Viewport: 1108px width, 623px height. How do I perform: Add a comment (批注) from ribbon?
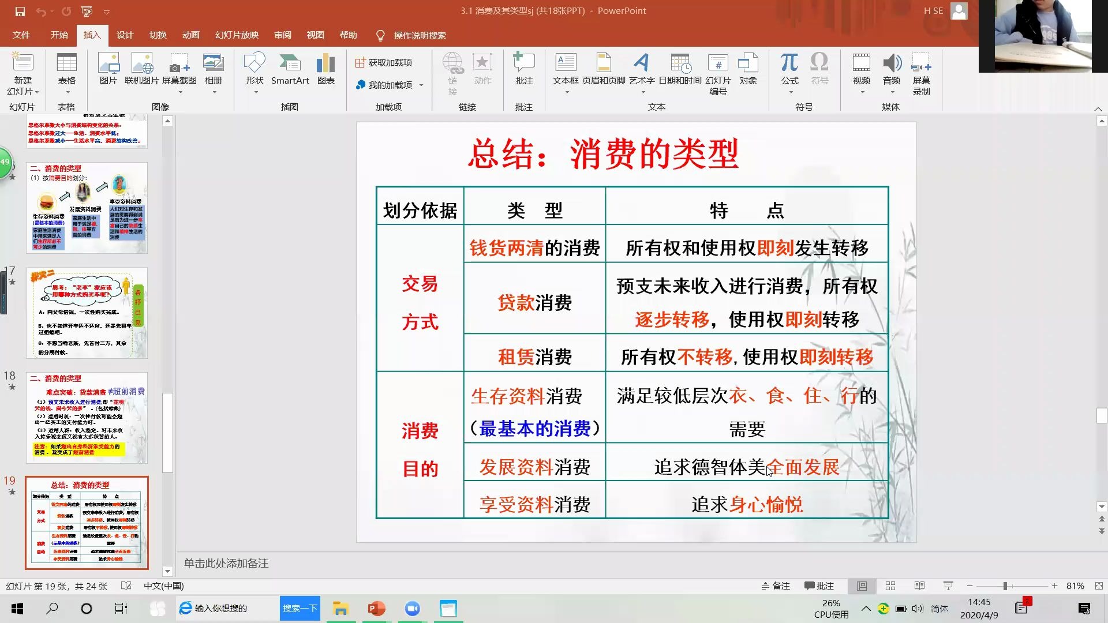pos(524,69)
